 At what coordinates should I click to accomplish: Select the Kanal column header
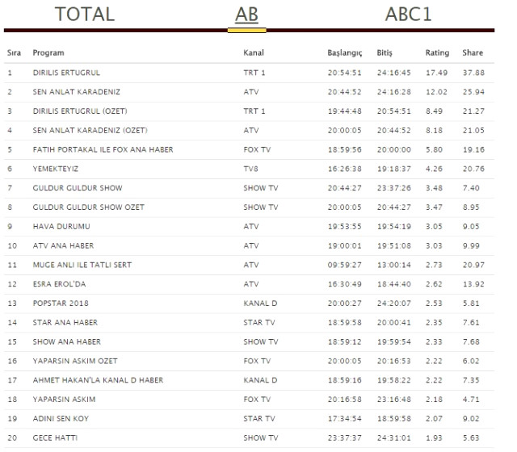pos(254,52)
